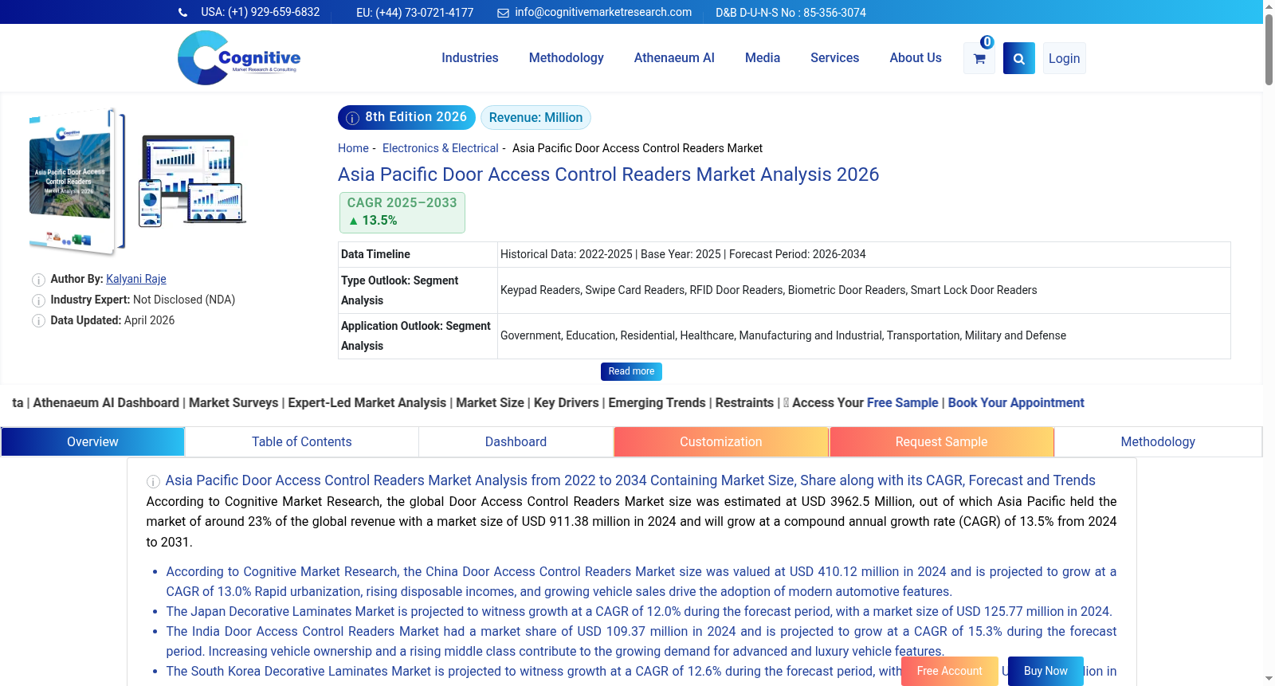Open the Customization tab
The image size is (1275, 686).
pos(721,441)
